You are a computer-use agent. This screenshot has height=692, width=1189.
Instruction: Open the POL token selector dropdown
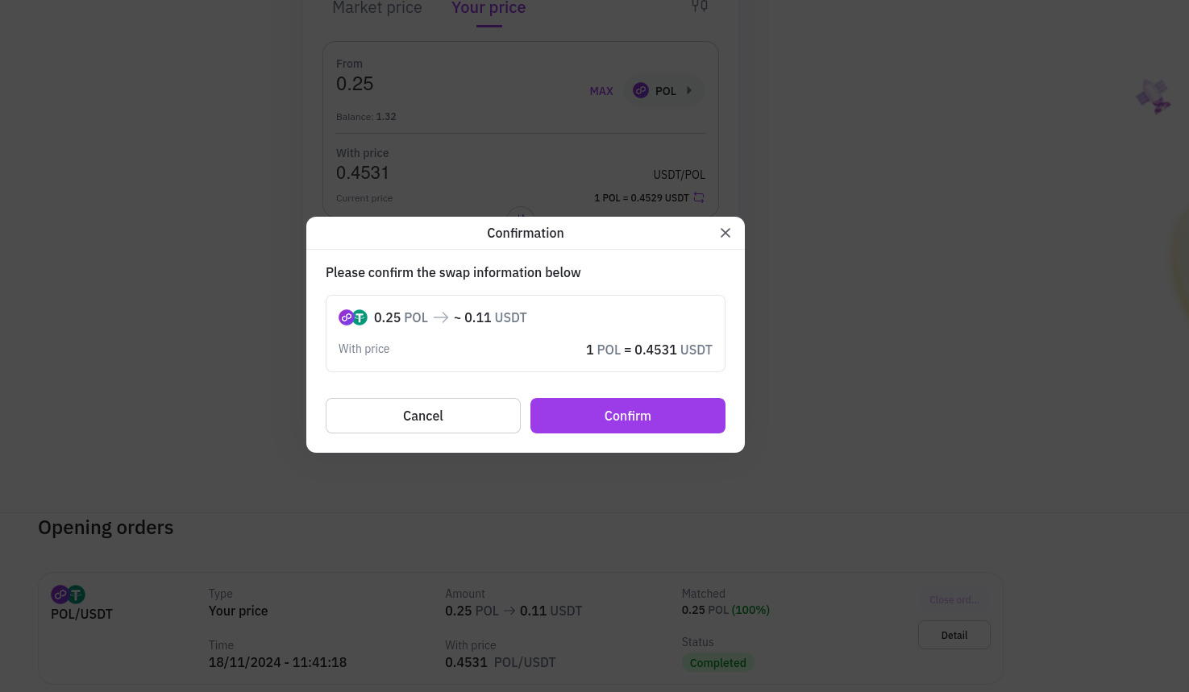[663, 91]
